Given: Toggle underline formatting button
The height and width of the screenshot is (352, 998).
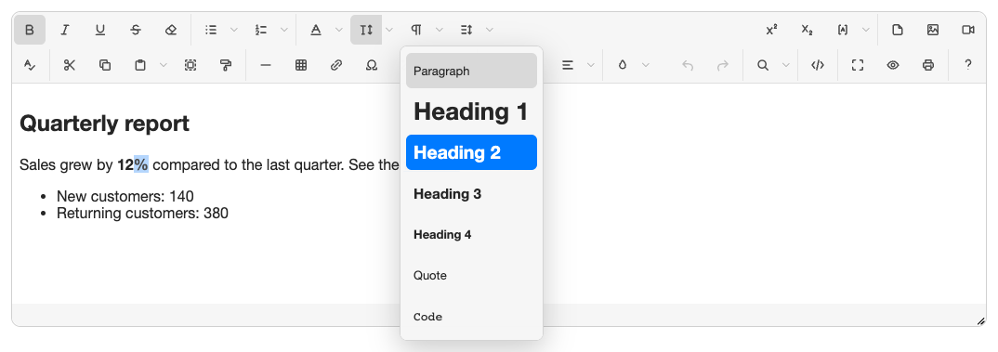Looking at the screenshot, I should coord(100,30).
